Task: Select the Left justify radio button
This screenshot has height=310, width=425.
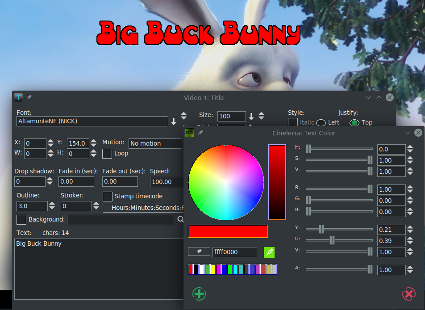Action: point(321,123)
